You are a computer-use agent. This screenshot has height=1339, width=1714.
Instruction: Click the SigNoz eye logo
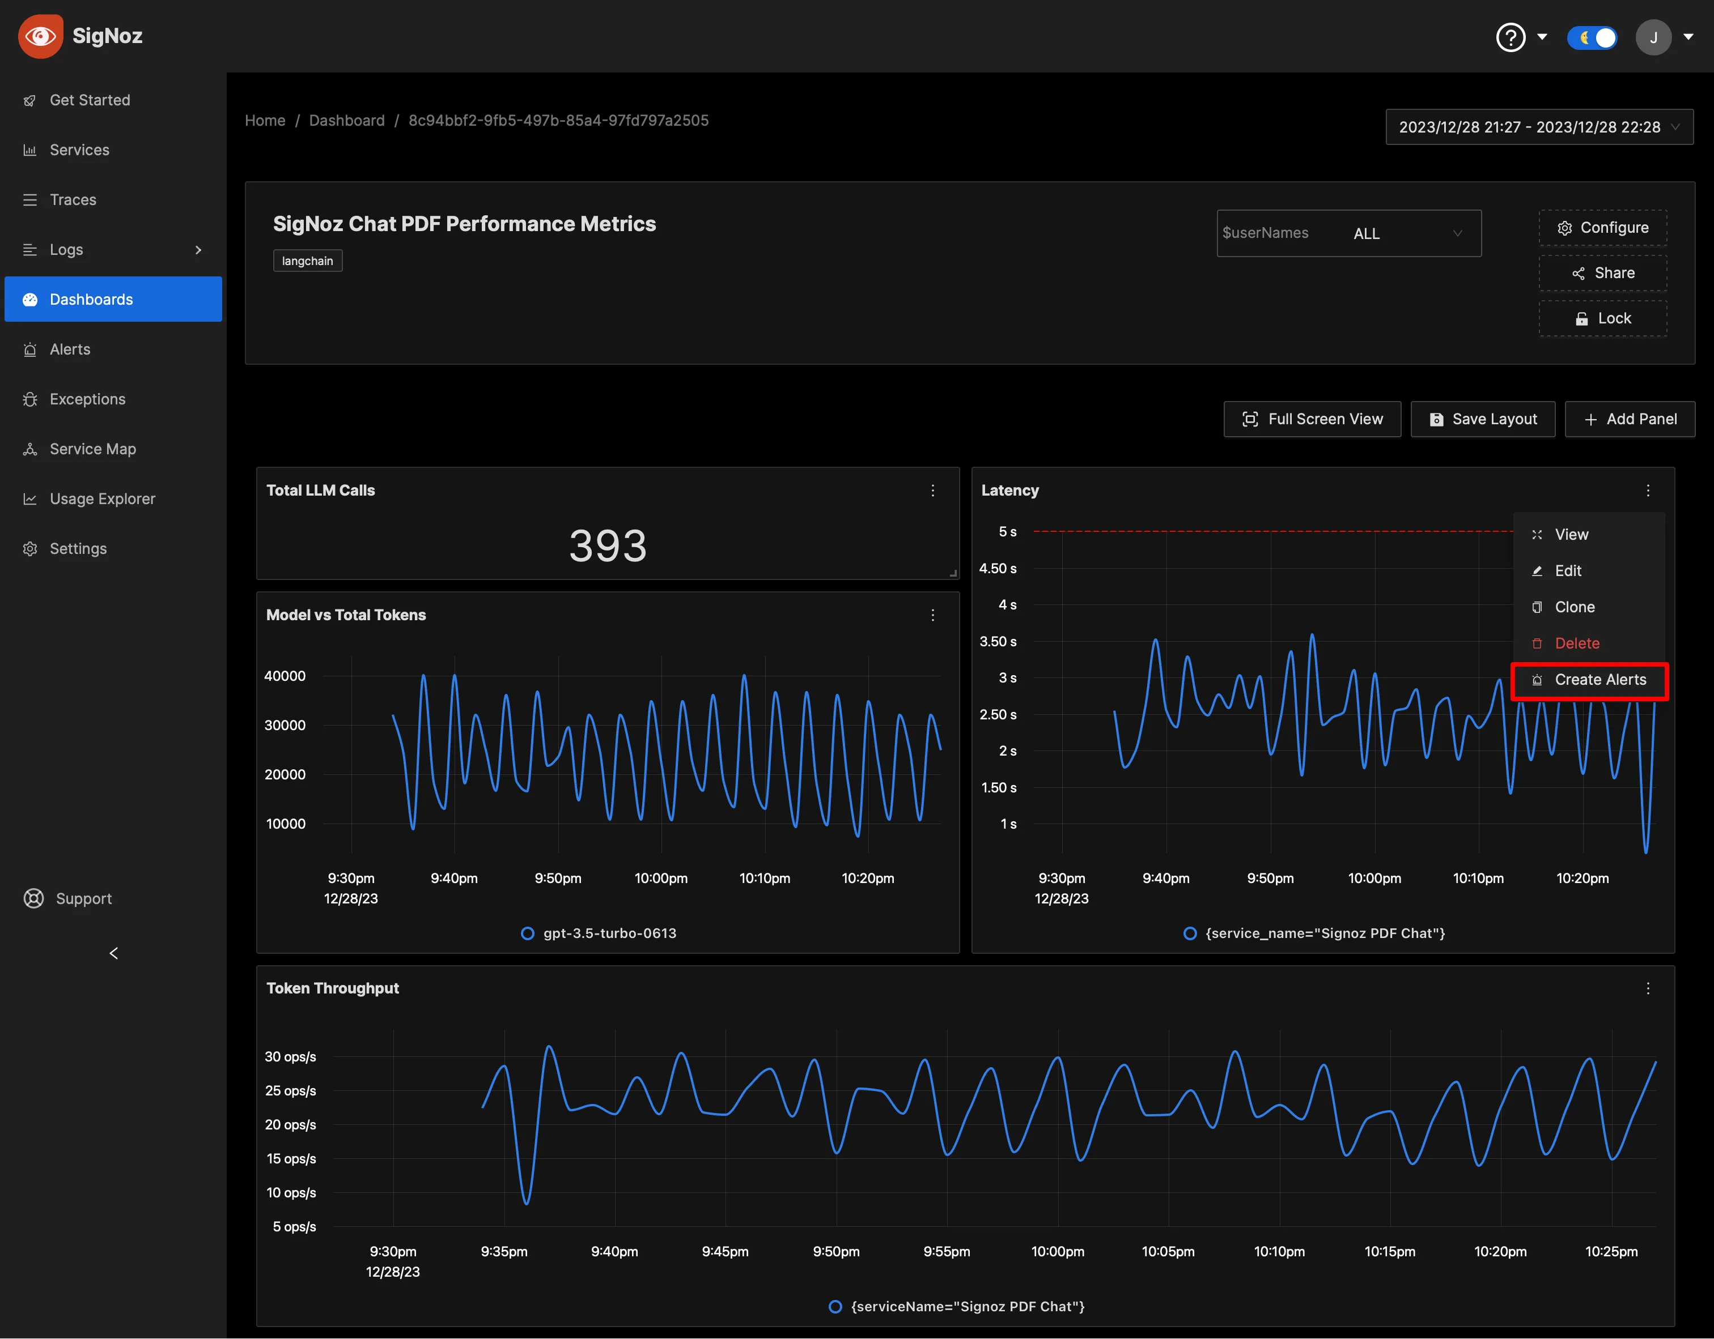40,36
